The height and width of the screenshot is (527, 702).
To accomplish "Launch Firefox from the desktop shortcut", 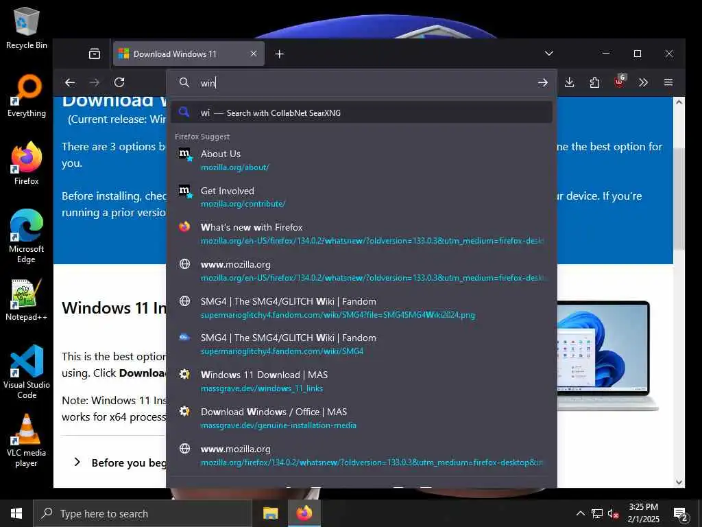I will [27, 163].
